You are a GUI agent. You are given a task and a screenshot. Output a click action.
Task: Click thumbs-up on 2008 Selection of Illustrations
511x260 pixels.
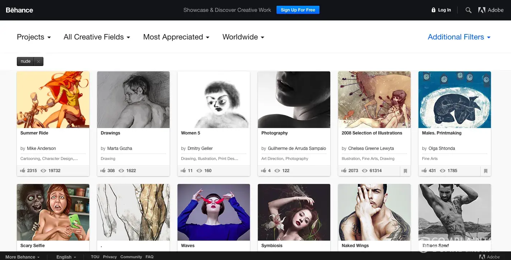click(344, 171)
